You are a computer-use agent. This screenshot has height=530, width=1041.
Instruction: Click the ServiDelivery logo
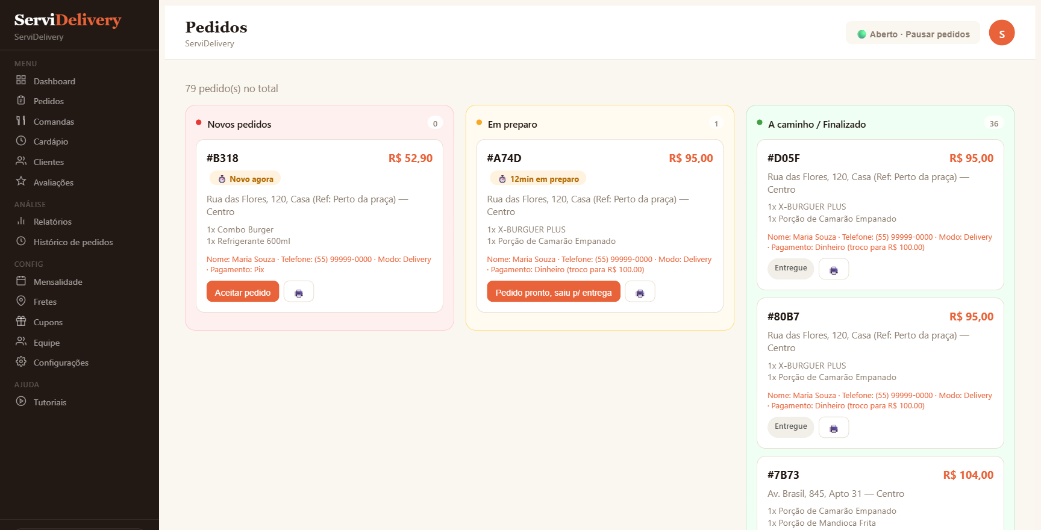click(67, 20)
